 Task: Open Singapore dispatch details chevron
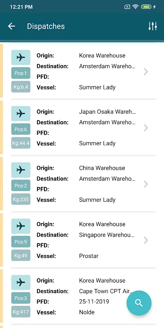coord(146,240)
